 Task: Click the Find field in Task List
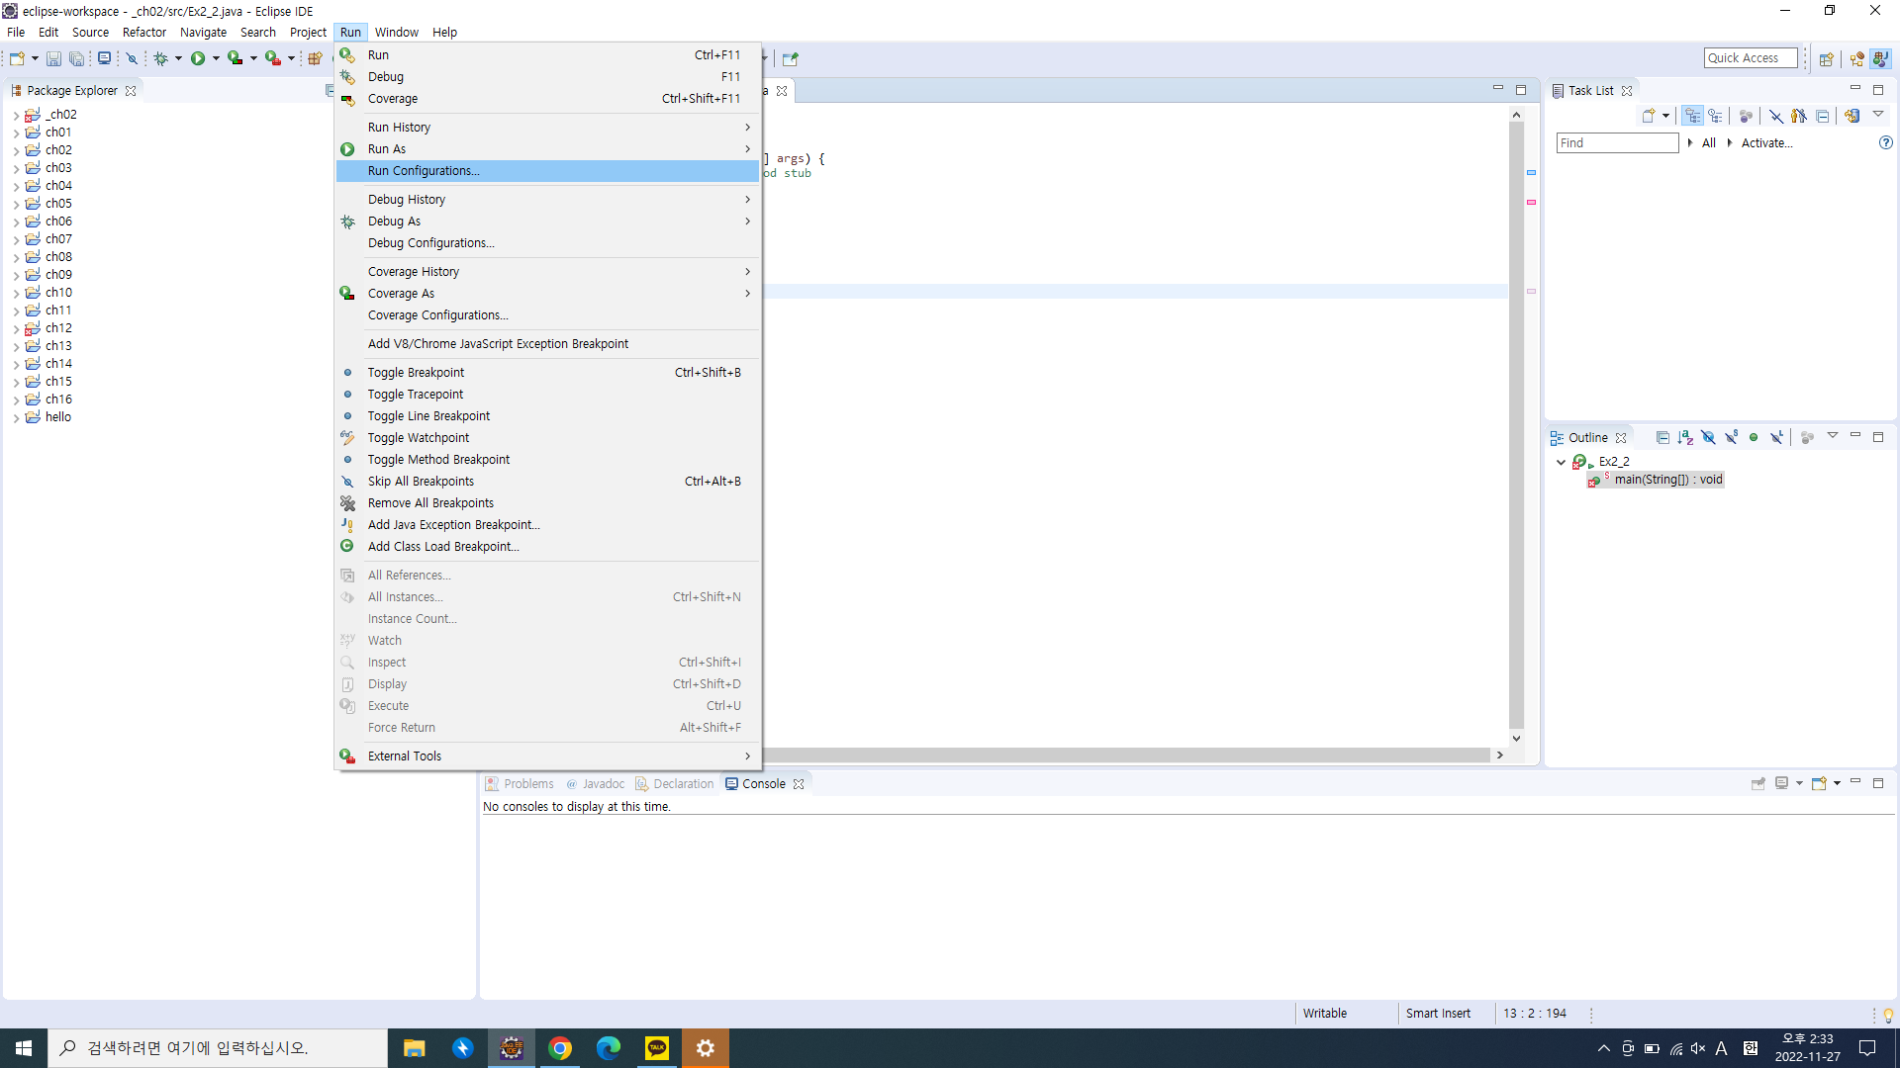coord(1617,143)
